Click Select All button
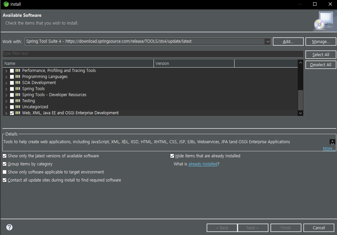 (x=321, y=54)
